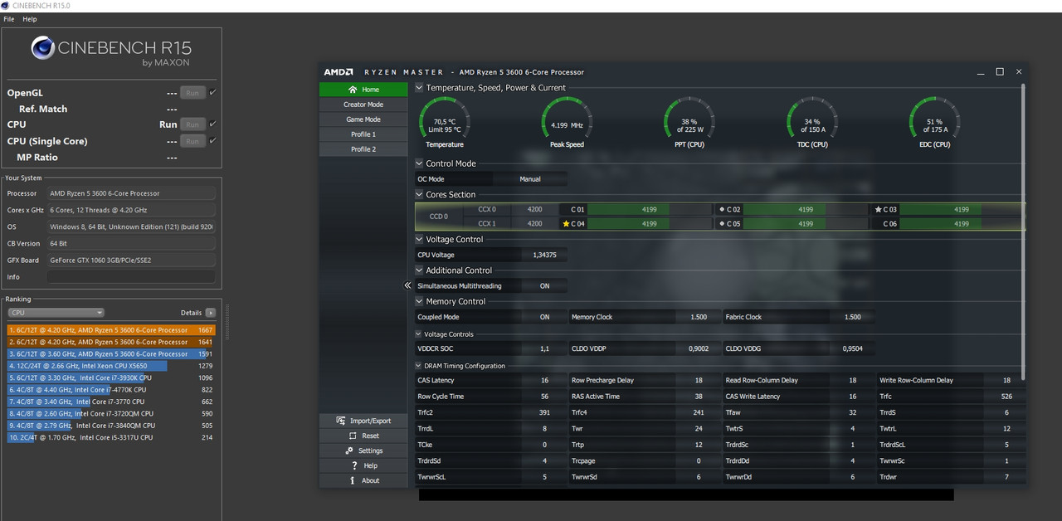The width and height of the screenshot is (1062, 521).
Task: Click the PPT (CPU) gauge
Action: (x=689, y=122)
